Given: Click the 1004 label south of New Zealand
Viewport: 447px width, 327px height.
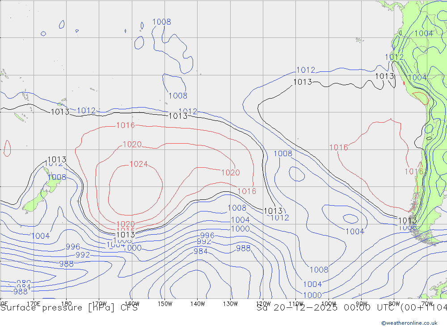Looking at the screenshot, I should coord(41,236).
